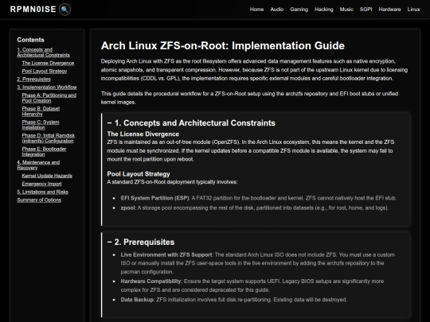430x322 pixels.
Task: Click the Pool Layout Strategy subheading in article
Action: pos(139,174)
